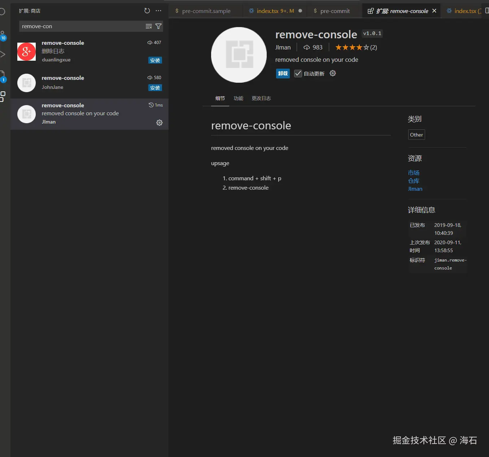Open run and debug activity icon
Viewport: 489px width, 457px height.
(2, 55)
